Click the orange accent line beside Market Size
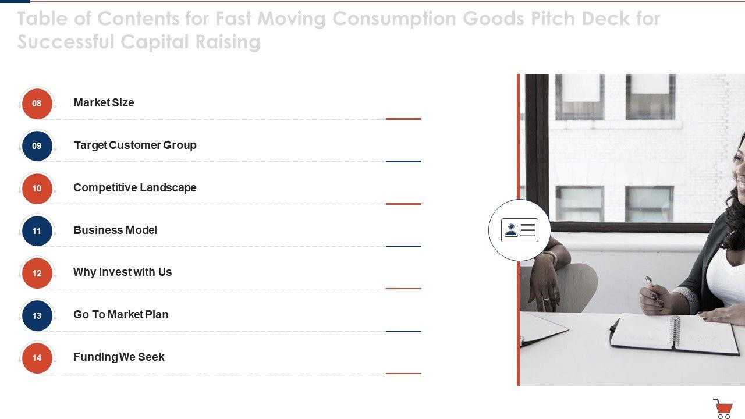 tap(403, 119)
